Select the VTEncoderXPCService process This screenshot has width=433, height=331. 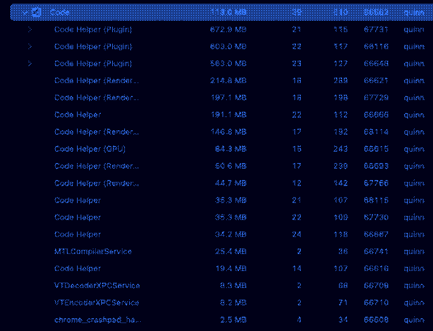coord(97,302)
